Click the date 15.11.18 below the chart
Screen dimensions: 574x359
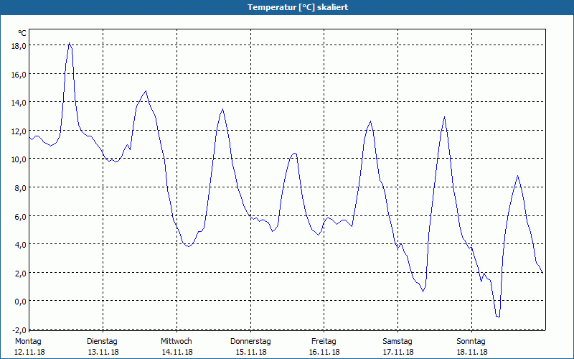[250, 352]
